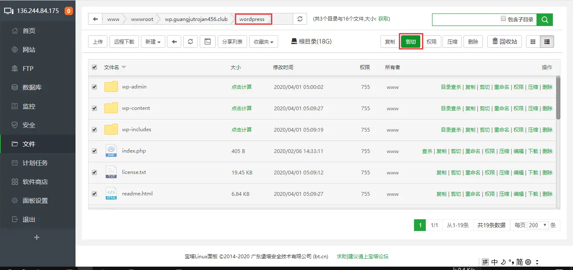
Task: Sort by 文件名 arrow in header
Action: [124, 67]
